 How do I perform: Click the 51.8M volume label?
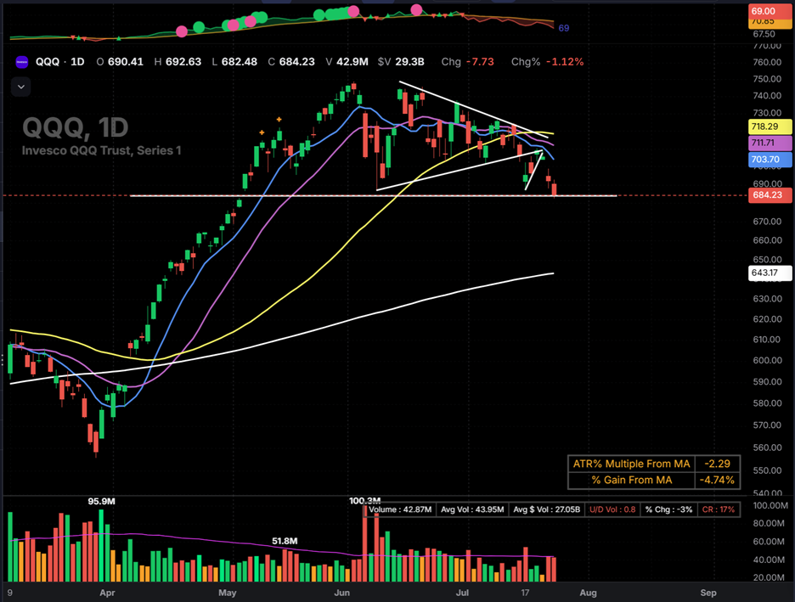tap(285, 541)
